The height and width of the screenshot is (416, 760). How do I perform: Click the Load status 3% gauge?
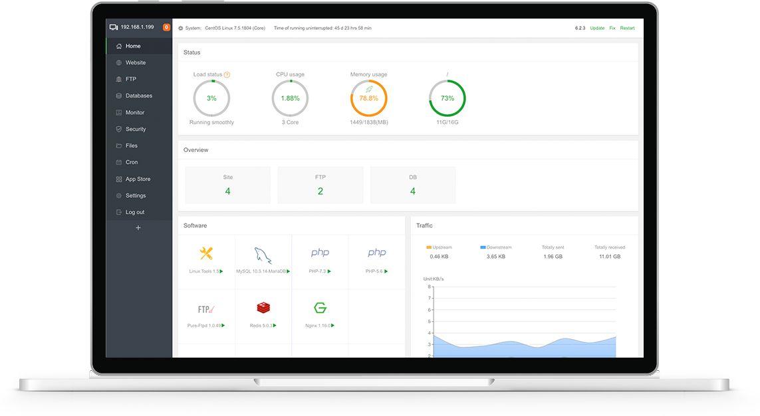point(212,98)
